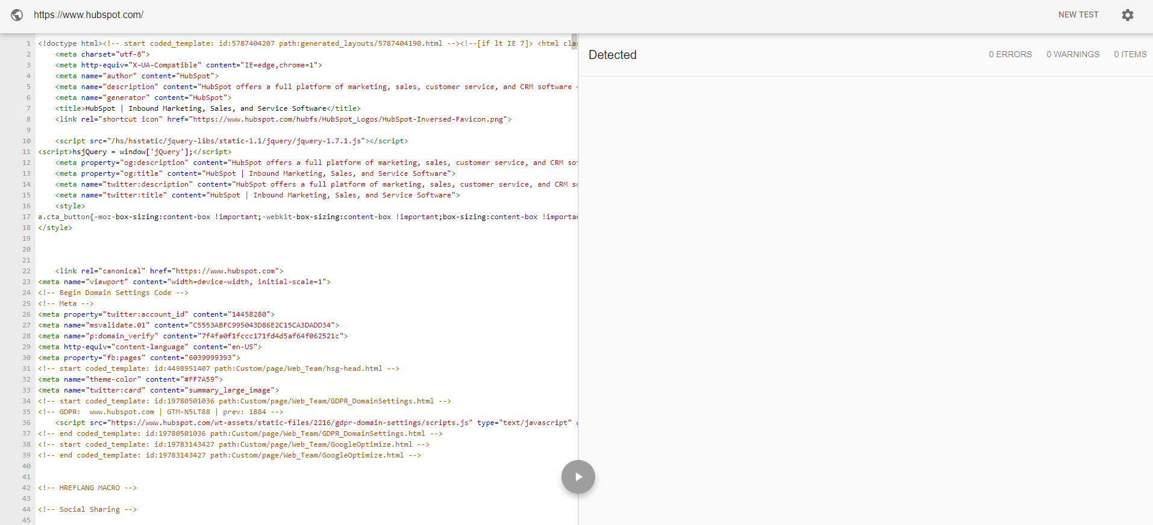This screenshot has height=525, width=1153.
Task: Show the 0 ERRORS count
Action: coord(1010,54)
